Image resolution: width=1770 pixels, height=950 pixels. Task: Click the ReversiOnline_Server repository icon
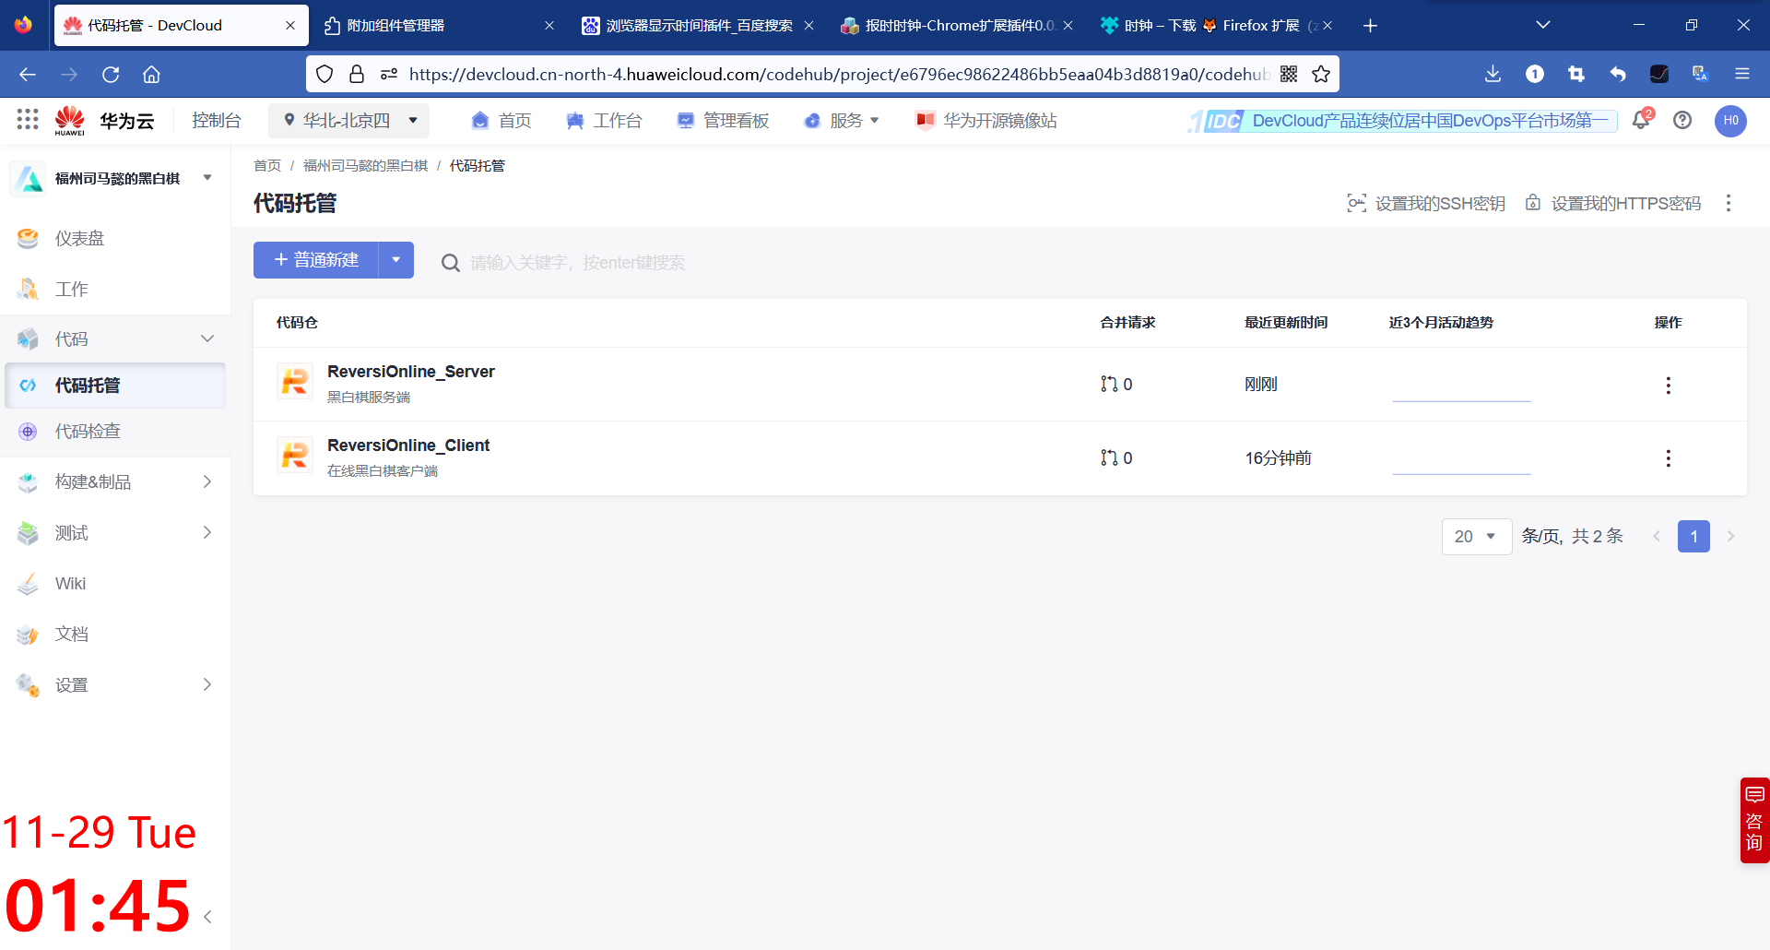(x=295, y=381)
